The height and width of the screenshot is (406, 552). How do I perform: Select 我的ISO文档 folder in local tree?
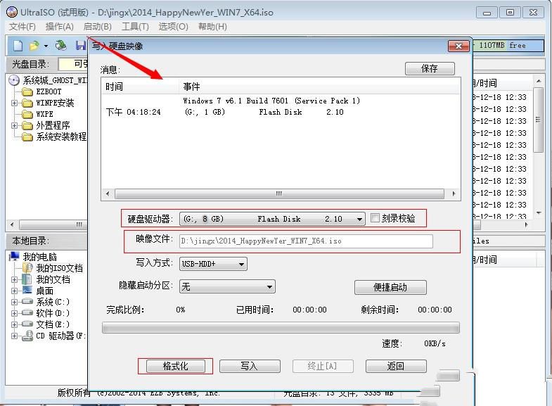pos(27,268)
